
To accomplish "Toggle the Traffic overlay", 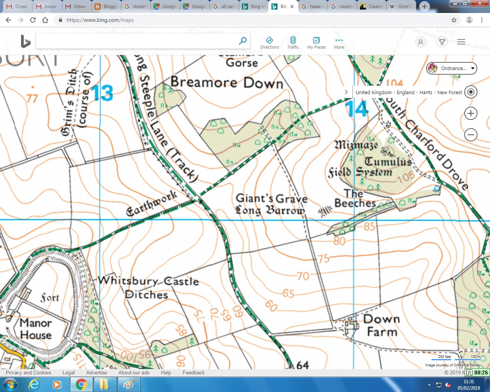I will (293, 41).
